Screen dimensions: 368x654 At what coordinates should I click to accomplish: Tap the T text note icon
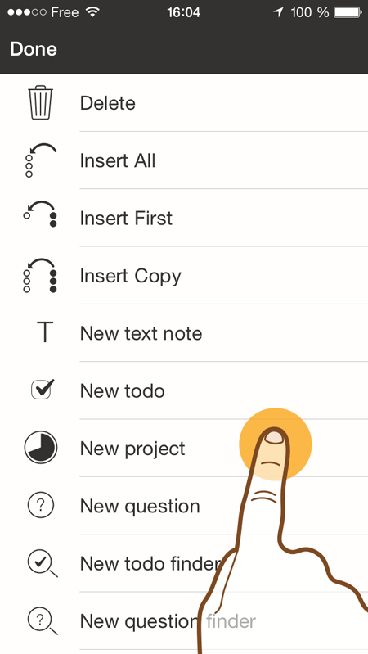point(44,333)
